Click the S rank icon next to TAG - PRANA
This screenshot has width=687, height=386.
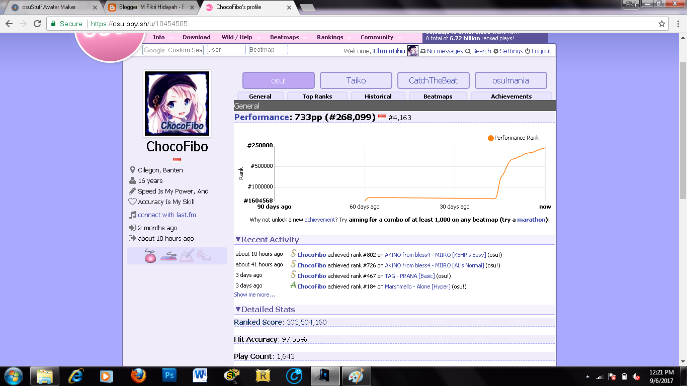[293, 275]
